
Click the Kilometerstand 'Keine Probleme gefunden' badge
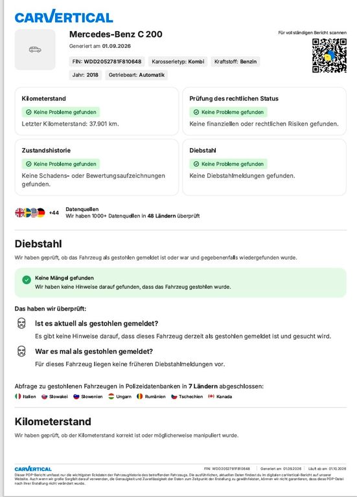61,112
